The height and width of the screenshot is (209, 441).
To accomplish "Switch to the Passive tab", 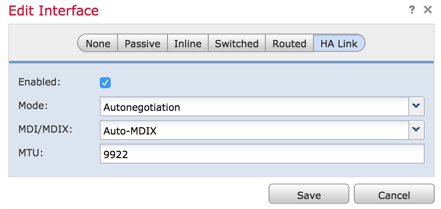I will click(142, 44).
